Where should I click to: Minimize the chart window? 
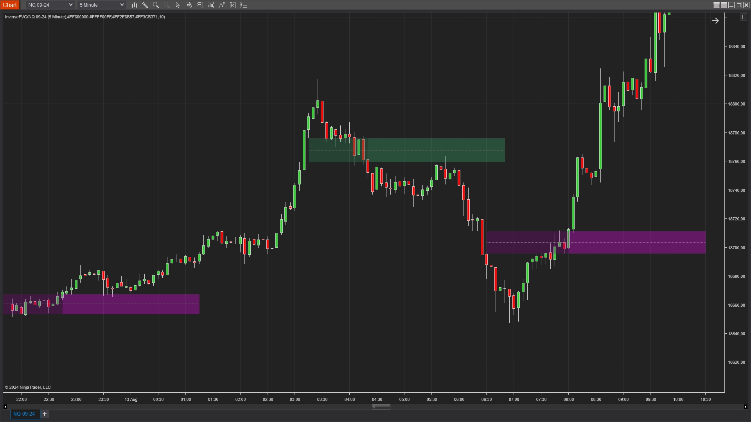pos(731,5)
